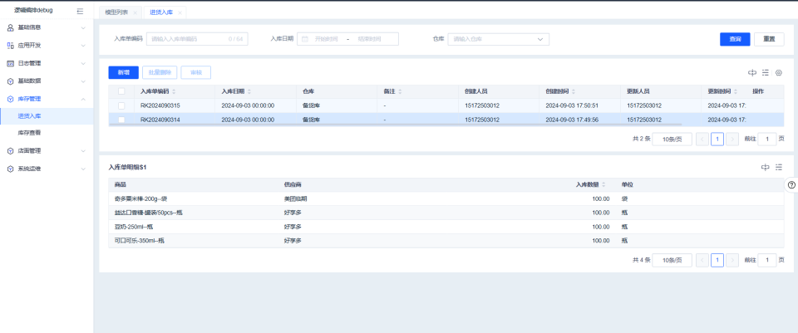Viewport: 798px width, 333px height.
Task: Go to previous page in 入库单明细 table
Action: (702, 260)
